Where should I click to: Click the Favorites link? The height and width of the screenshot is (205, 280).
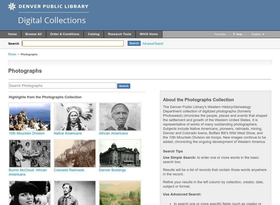point(220,34)
